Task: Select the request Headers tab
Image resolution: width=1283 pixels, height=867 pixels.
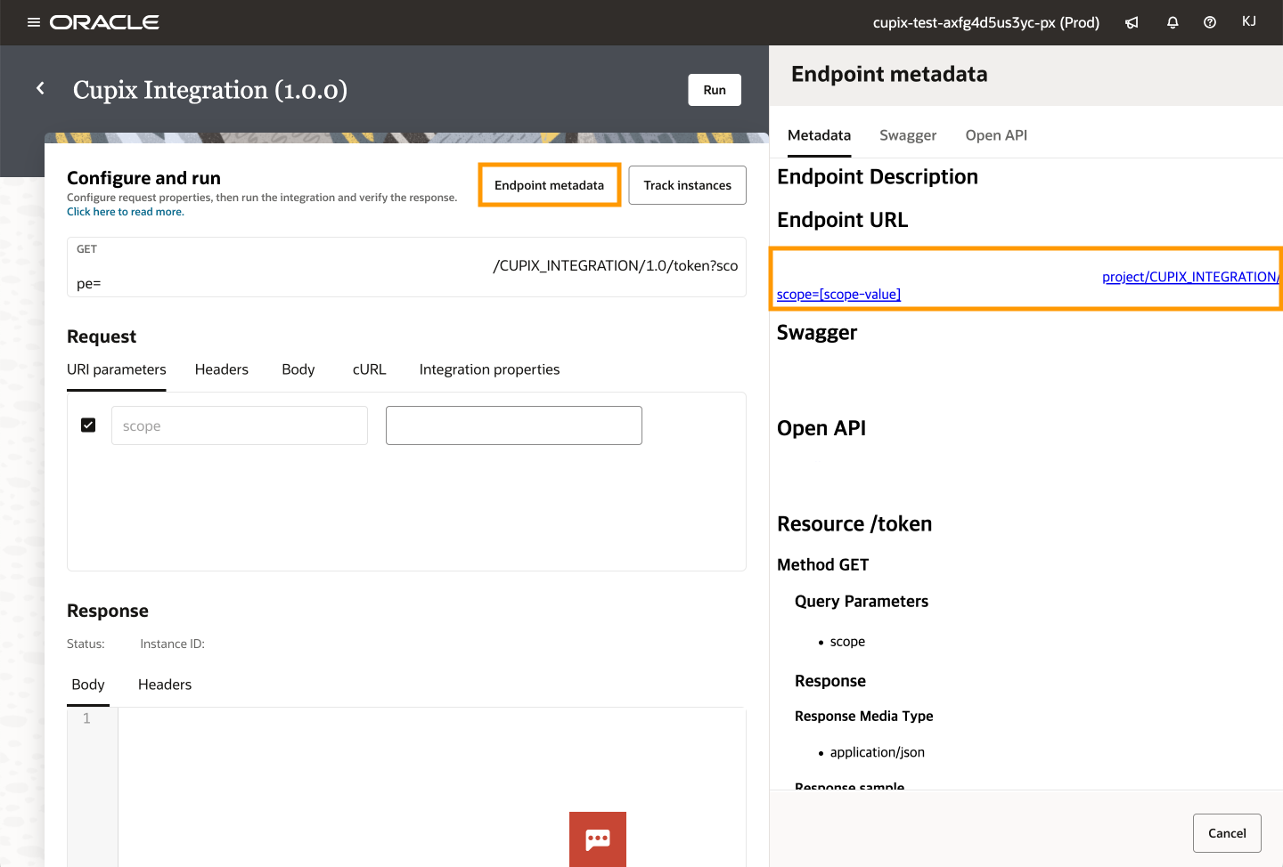Action: [222, 369]
